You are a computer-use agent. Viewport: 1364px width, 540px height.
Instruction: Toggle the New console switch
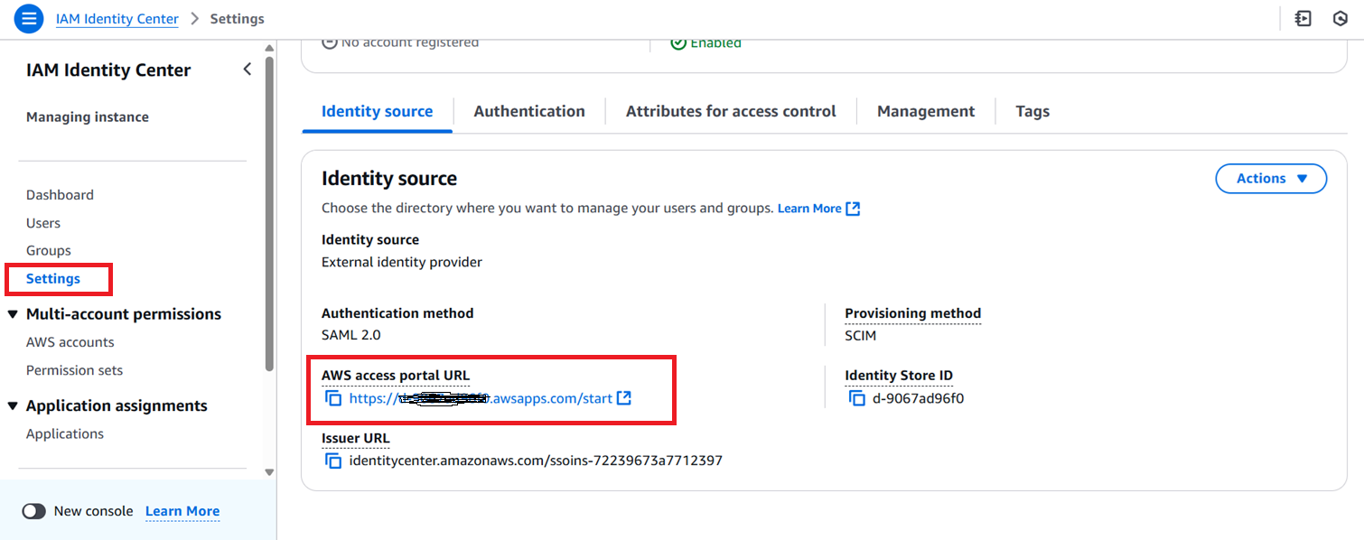pos(33,511)
